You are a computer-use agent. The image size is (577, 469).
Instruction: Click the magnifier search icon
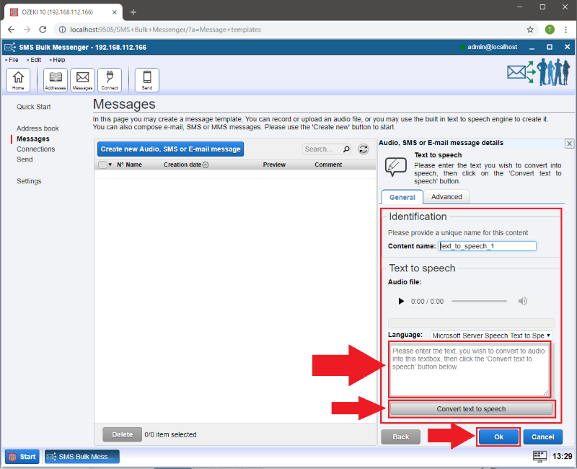[x=346, y=149]
